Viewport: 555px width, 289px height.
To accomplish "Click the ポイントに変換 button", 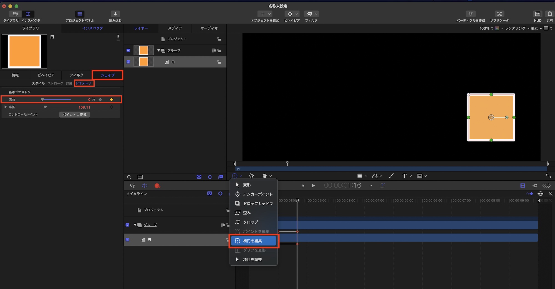I will coord(74,115).
